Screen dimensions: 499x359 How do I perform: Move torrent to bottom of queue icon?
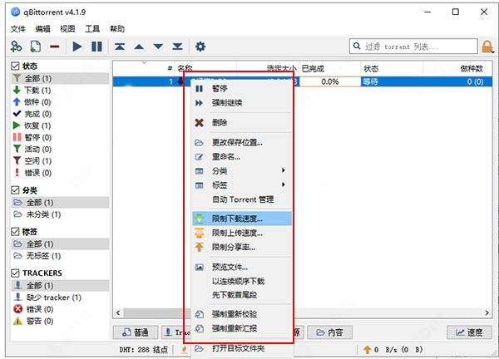point(177,47)
